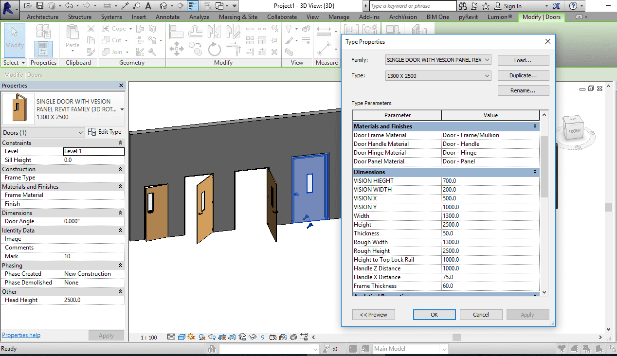This screenshot has height=356, width=617.
Task: Open the Help question mark icon
Action: pyautogui.click(x=573, y=6)
